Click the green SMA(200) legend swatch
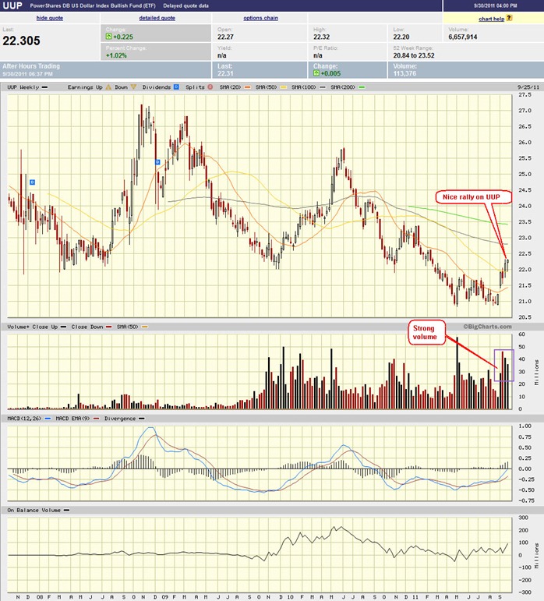 tap(362, 87)
